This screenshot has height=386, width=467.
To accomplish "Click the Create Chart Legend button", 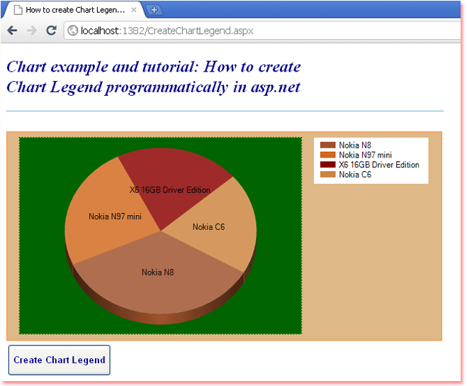I will click(x=60, y=360).
